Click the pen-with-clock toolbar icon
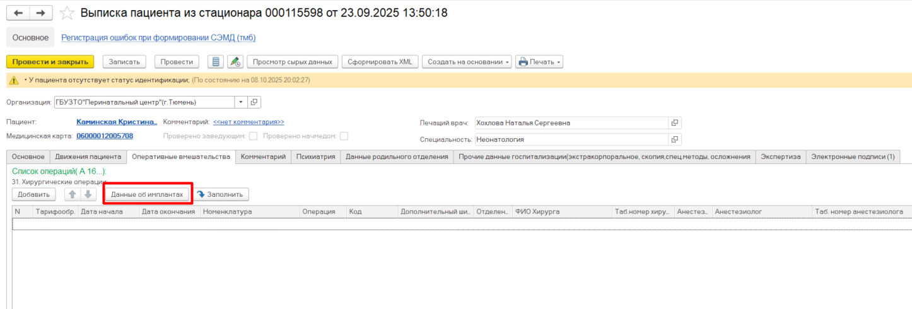The height and width of the screenshot is (309, 912). coord(235,62)
